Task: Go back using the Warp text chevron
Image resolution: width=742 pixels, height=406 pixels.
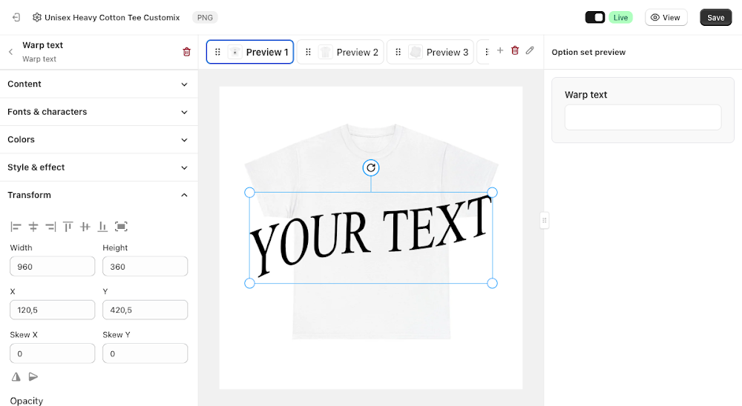Action: (10, 52)
